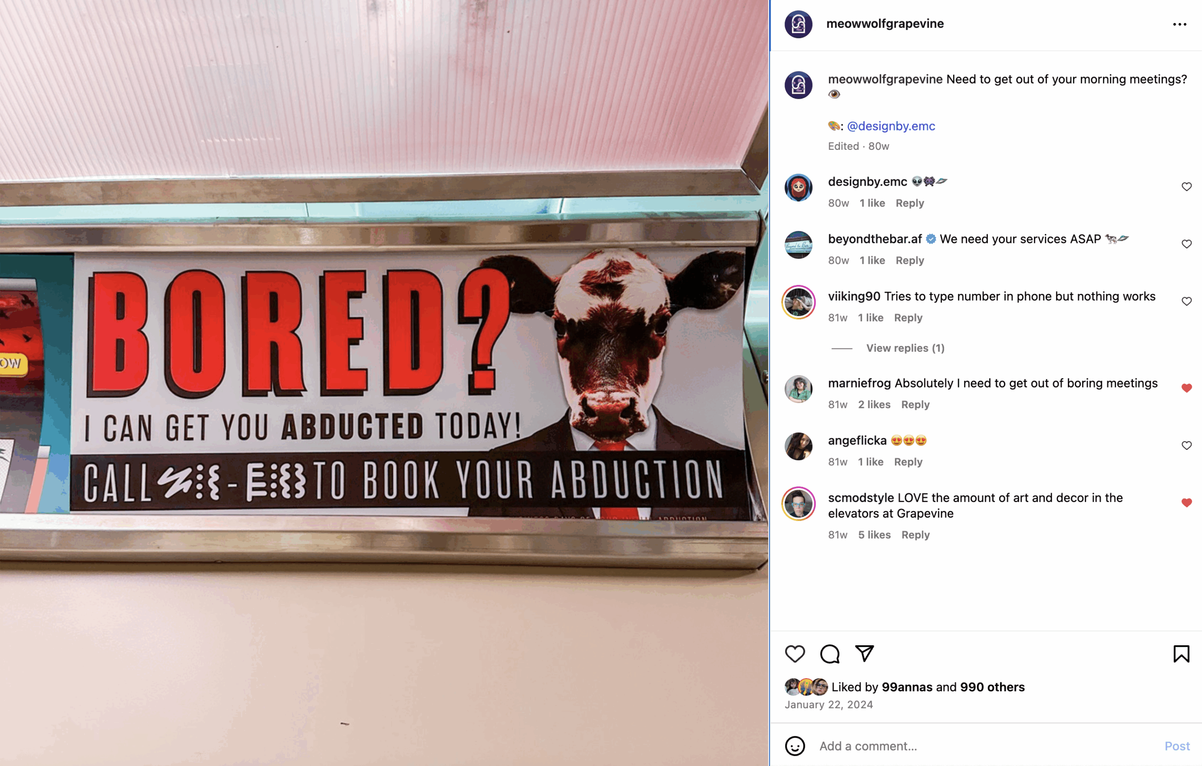Open the three-dot more options menu
Screen dimensions: 1202x766
click(1179, 24)
